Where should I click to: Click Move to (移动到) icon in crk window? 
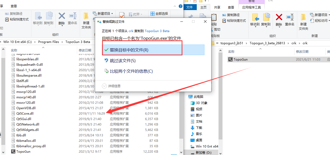[255, 20]
